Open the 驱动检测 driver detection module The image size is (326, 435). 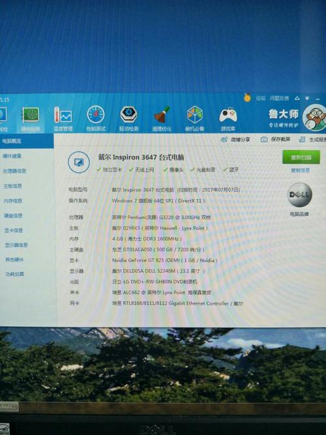(128, 119)
